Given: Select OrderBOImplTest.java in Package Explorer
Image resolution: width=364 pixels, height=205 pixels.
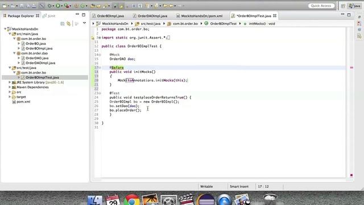Looking at the screenshot, I should 42,77.
